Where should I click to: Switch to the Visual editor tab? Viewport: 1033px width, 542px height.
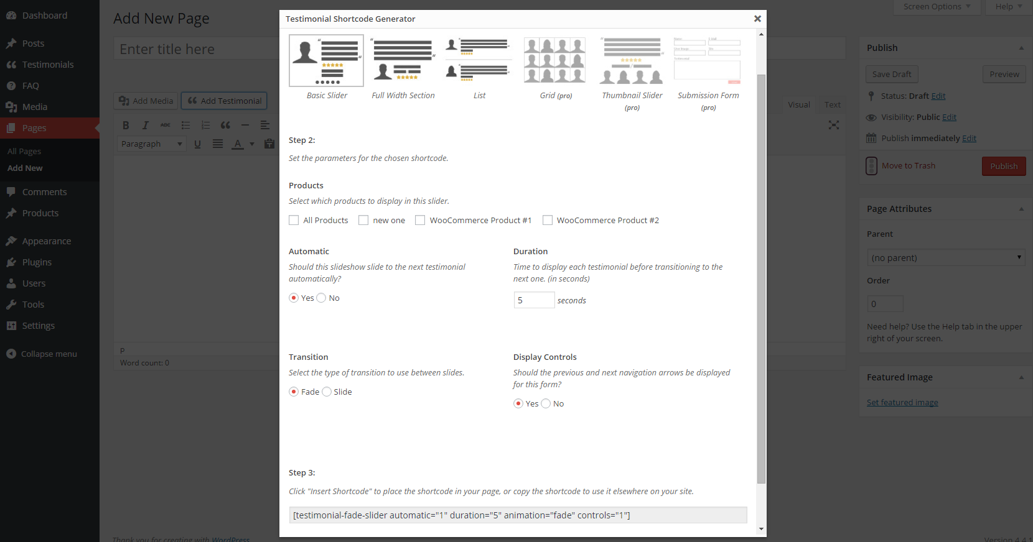tap(799, 104)
